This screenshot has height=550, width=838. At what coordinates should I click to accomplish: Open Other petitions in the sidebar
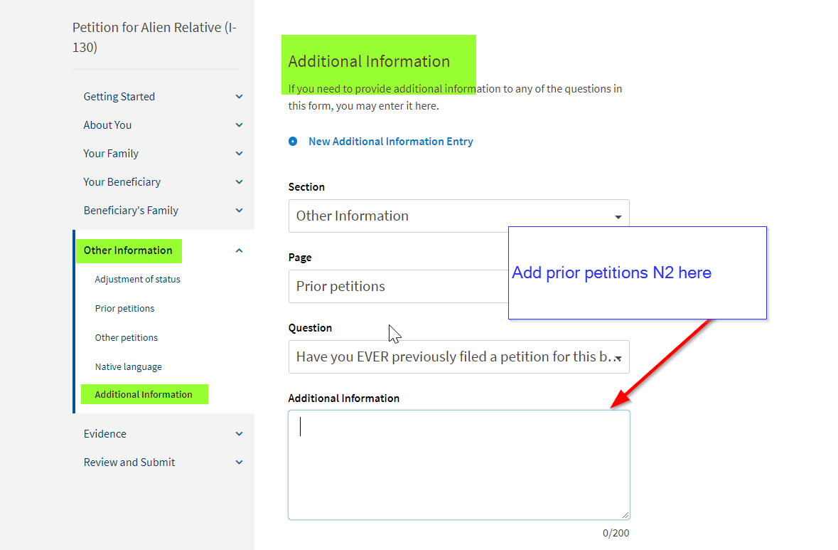126,337
